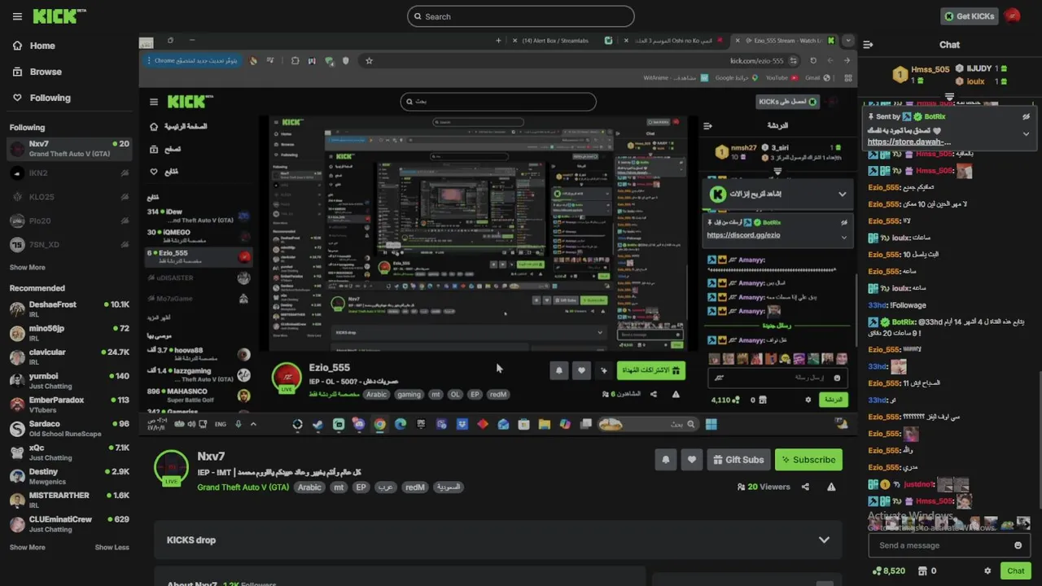1042x586 pixels.
Task: Expand the pinned BotRix message
Action: click(x=1026, y=134)
